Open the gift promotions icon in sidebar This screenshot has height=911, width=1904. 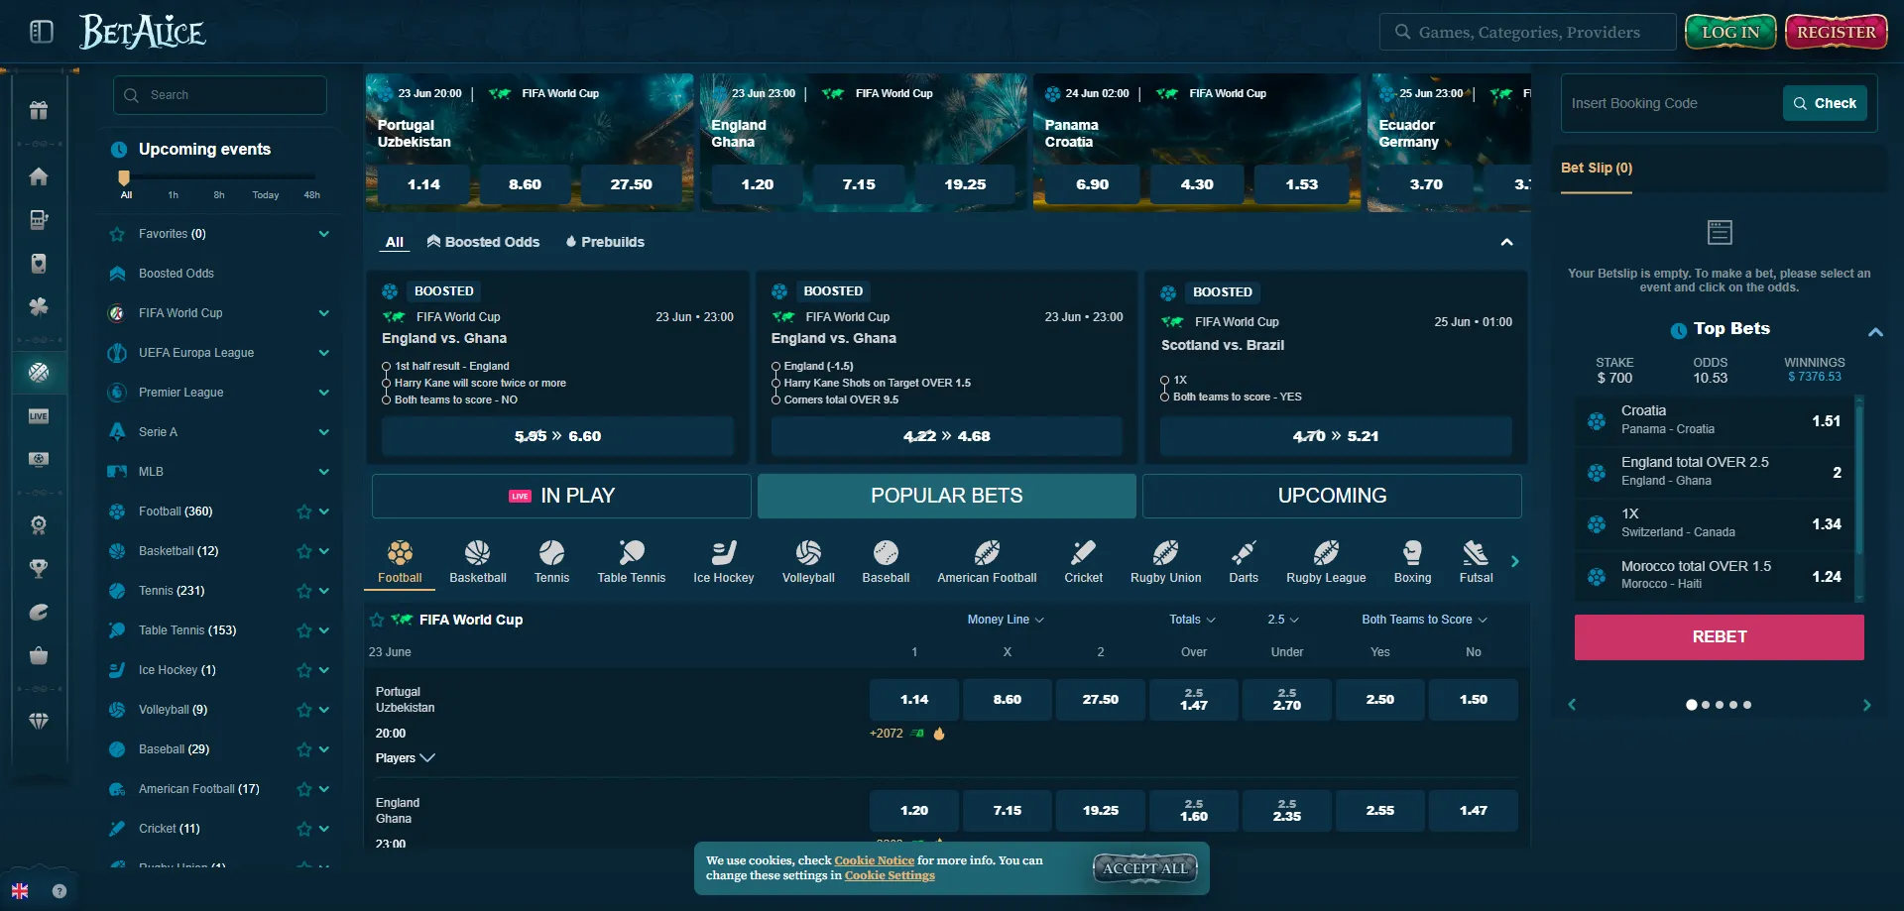[x=39, y=110]
